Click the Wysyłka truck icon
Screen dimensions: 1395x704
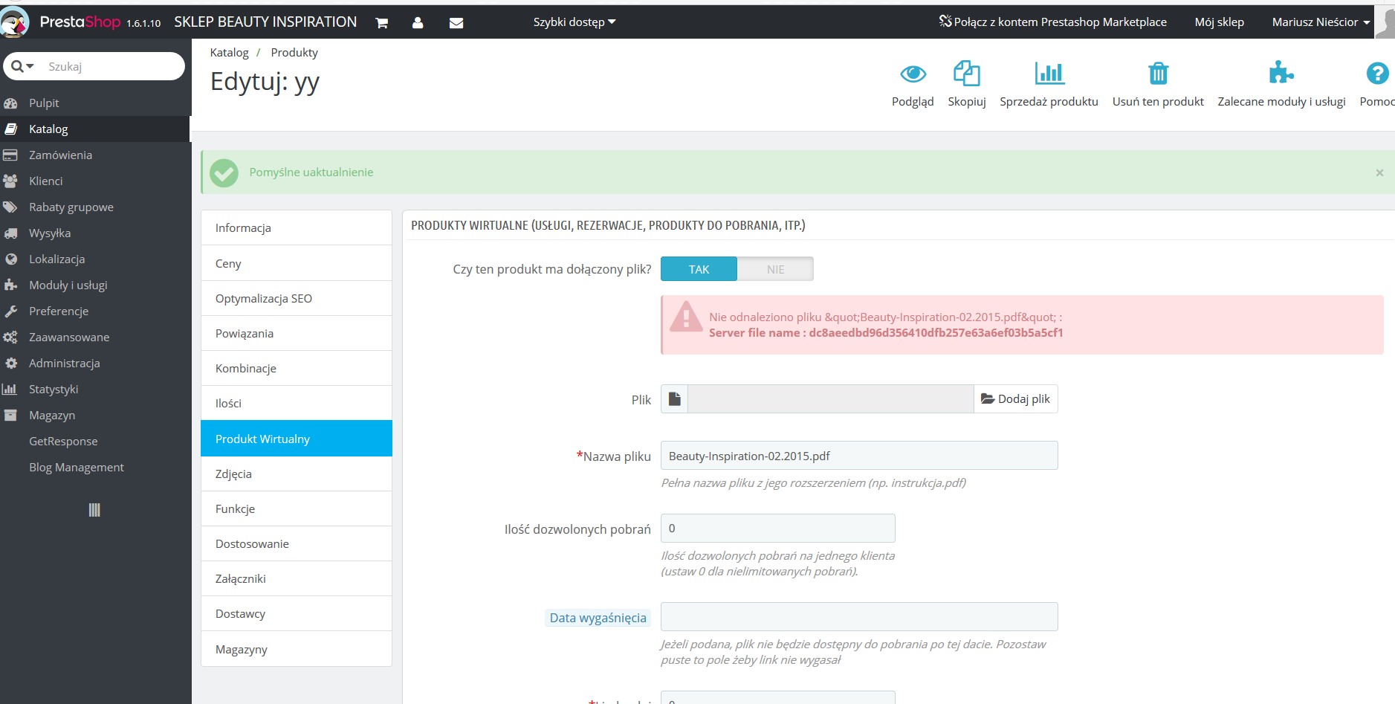coord(10,233)
